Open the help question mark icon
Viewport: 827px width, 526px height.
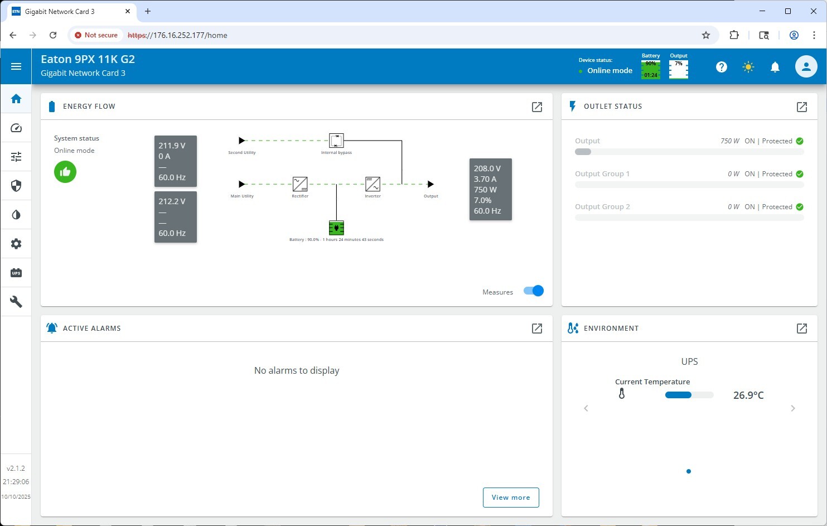pyautogui.click(x=721, y=67)
